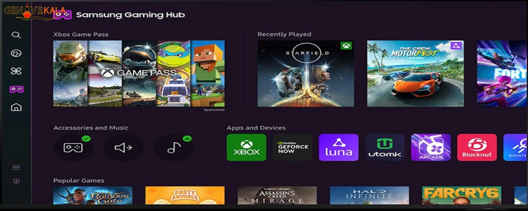This screenshot has width=528, height=211.
Task: Open the Xbox Game Pass banner
Action: (x=139, y=73)
